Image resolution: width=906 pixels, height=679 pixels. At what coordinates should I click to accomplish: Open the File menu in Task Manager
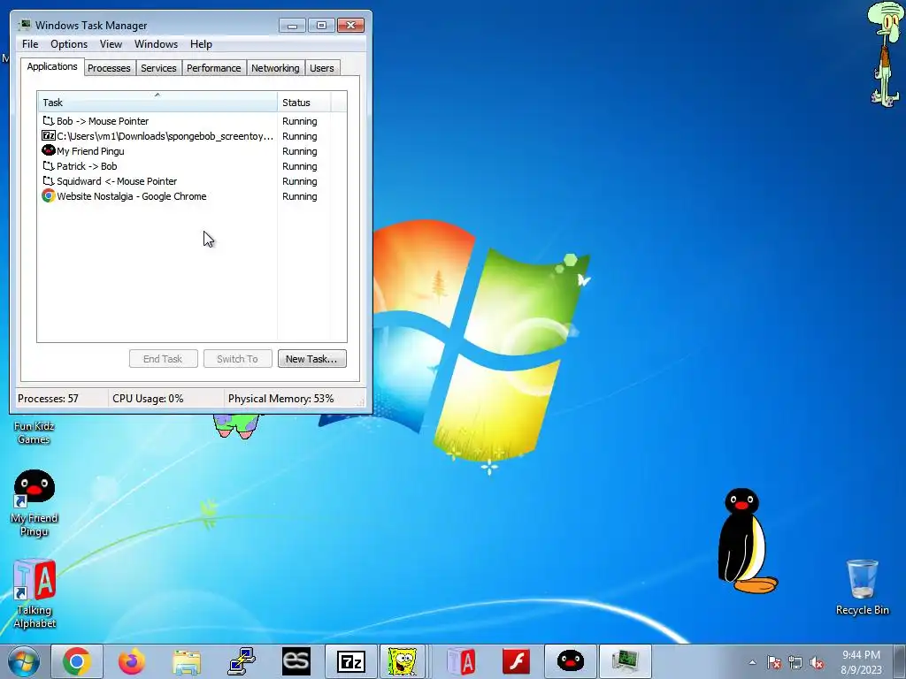click(x=30, y=44)
